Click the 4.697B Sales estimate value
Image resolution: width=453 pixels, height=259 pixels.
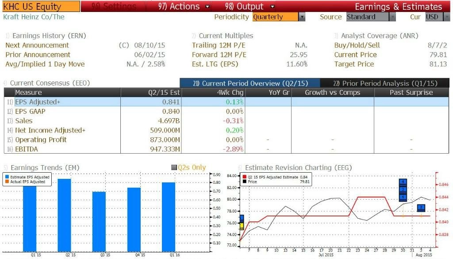[x=169, y=121]
